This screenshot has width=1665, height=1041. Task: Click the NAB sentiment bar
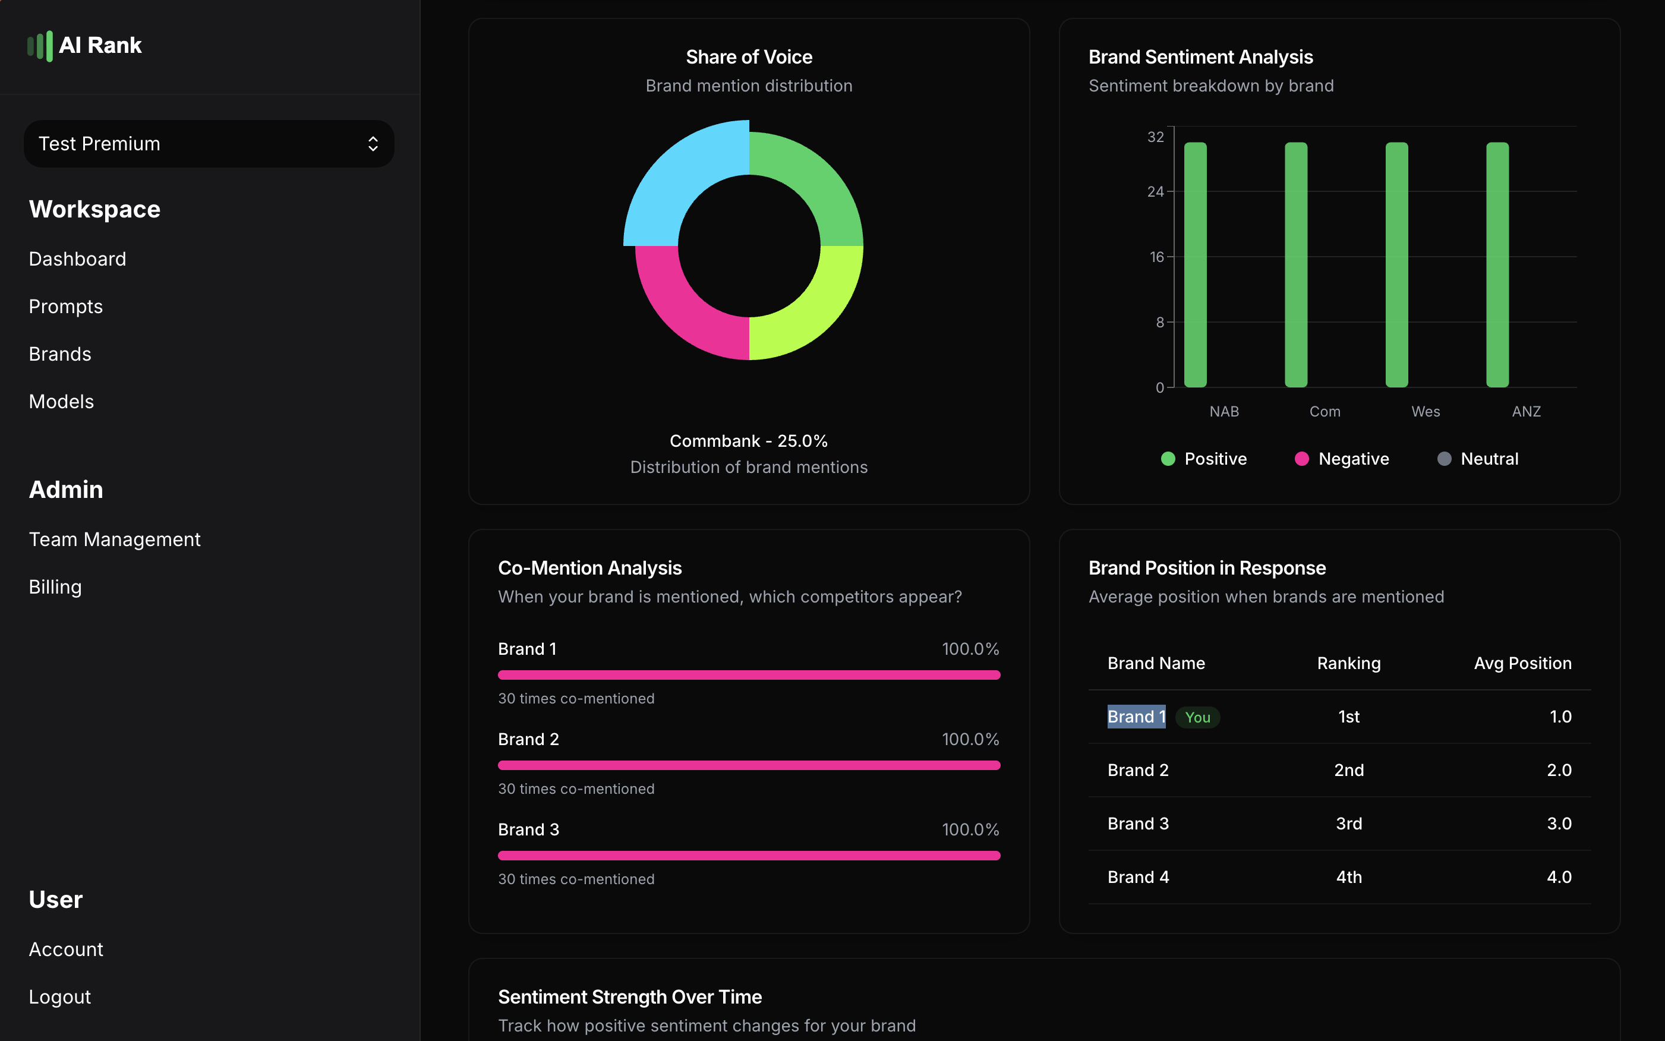(1196, 264)
